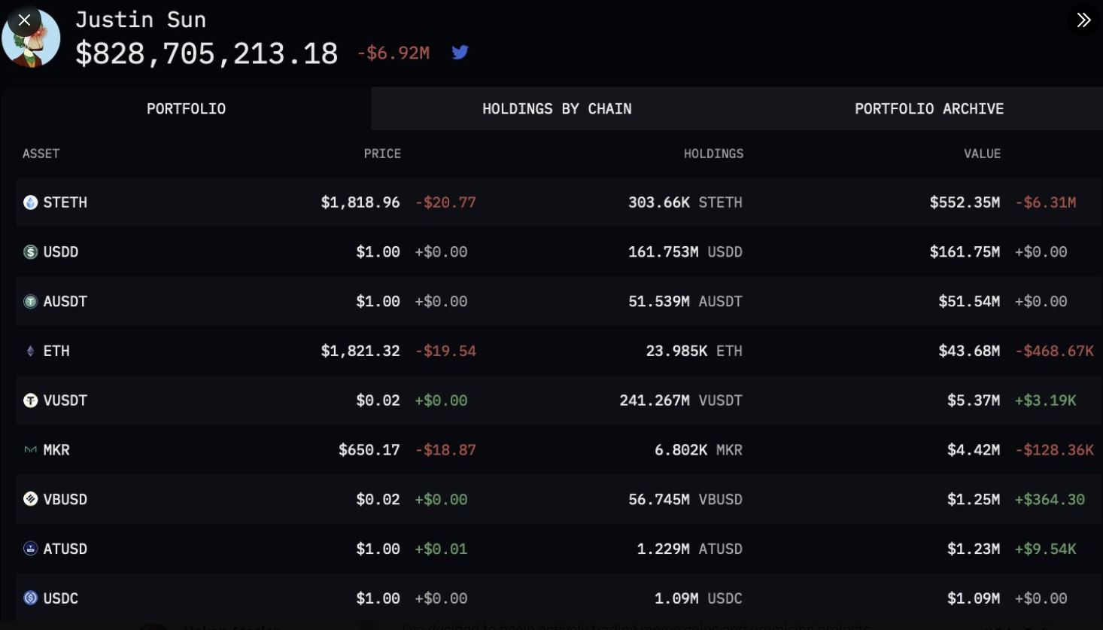Viewport: 1103px width, 630px height.
Task: Click the Asset column header
Action: click(x=41, y=154)
